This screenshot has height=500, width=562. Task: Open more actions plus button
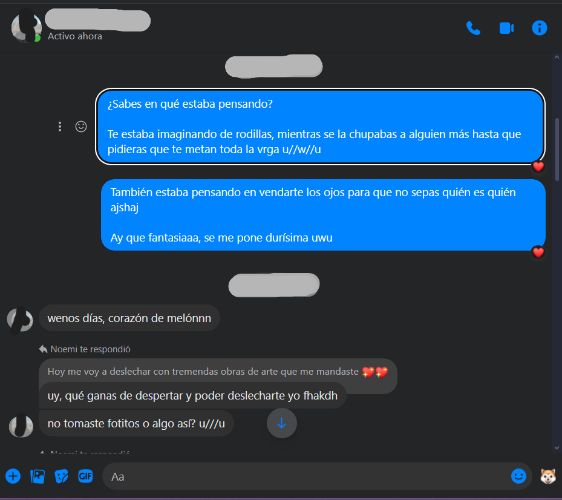click(x=13, y=476)
